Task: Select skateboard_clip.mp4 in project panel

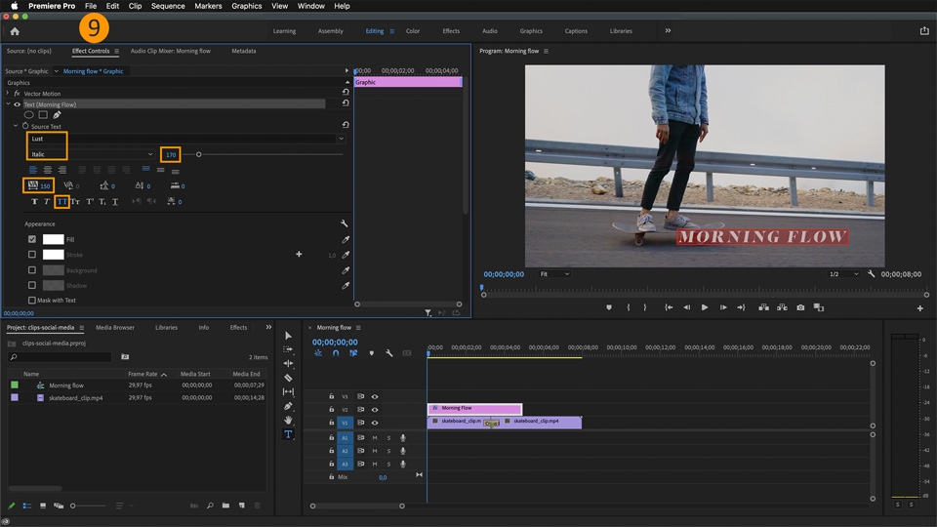Action: pos(76,398)
